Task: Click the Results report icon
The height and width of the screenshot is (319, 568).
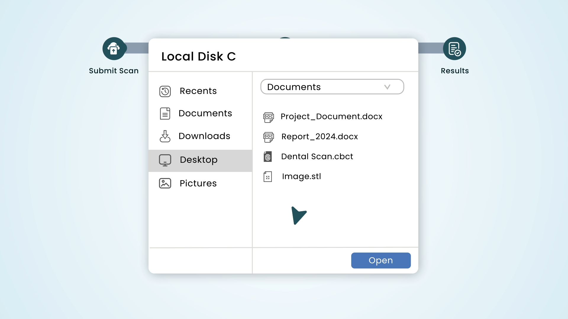Action: click(x=454, y=49)
